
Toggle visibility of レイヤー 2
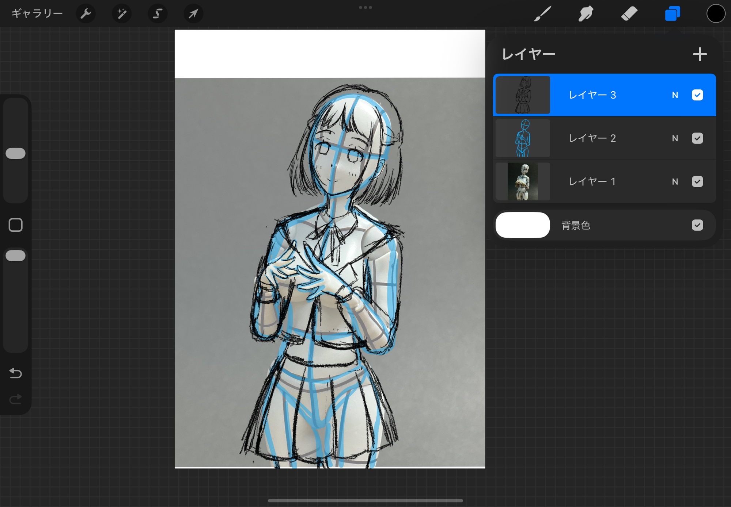697,138
